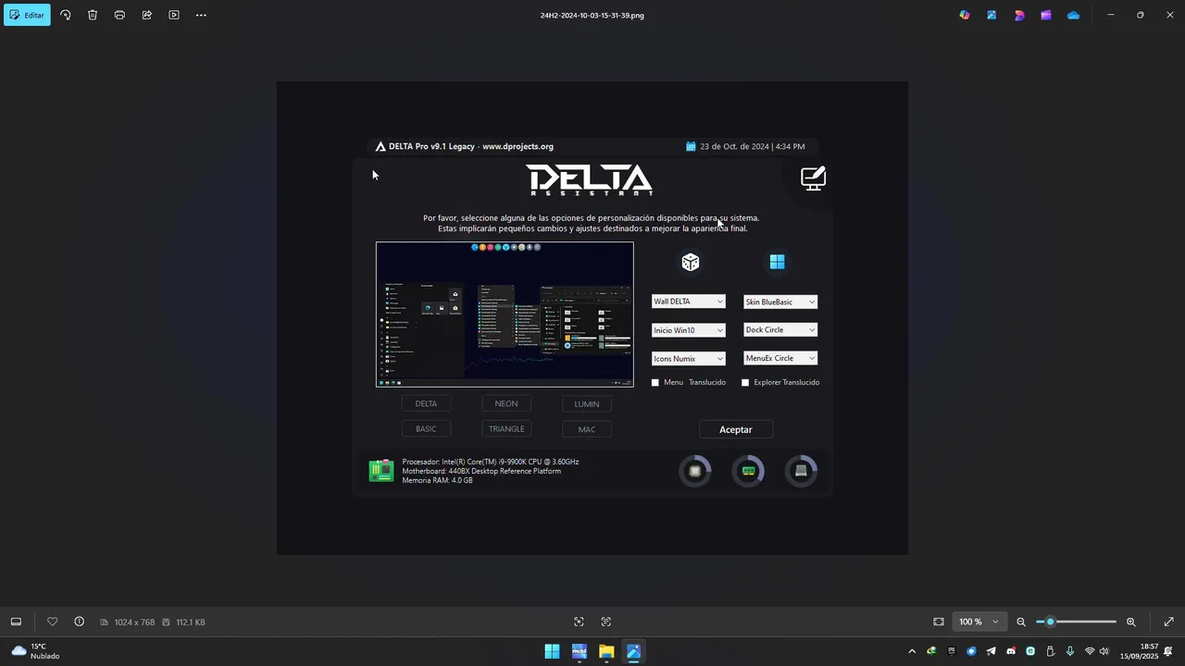Click the calendar icon beside the 23 de Oct. date

691,146
